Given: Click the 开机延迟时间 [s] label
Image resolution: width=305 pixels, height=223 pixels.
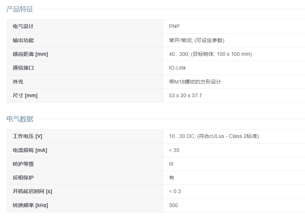Looking at the screenshot, I should click(x=32, y=191).
